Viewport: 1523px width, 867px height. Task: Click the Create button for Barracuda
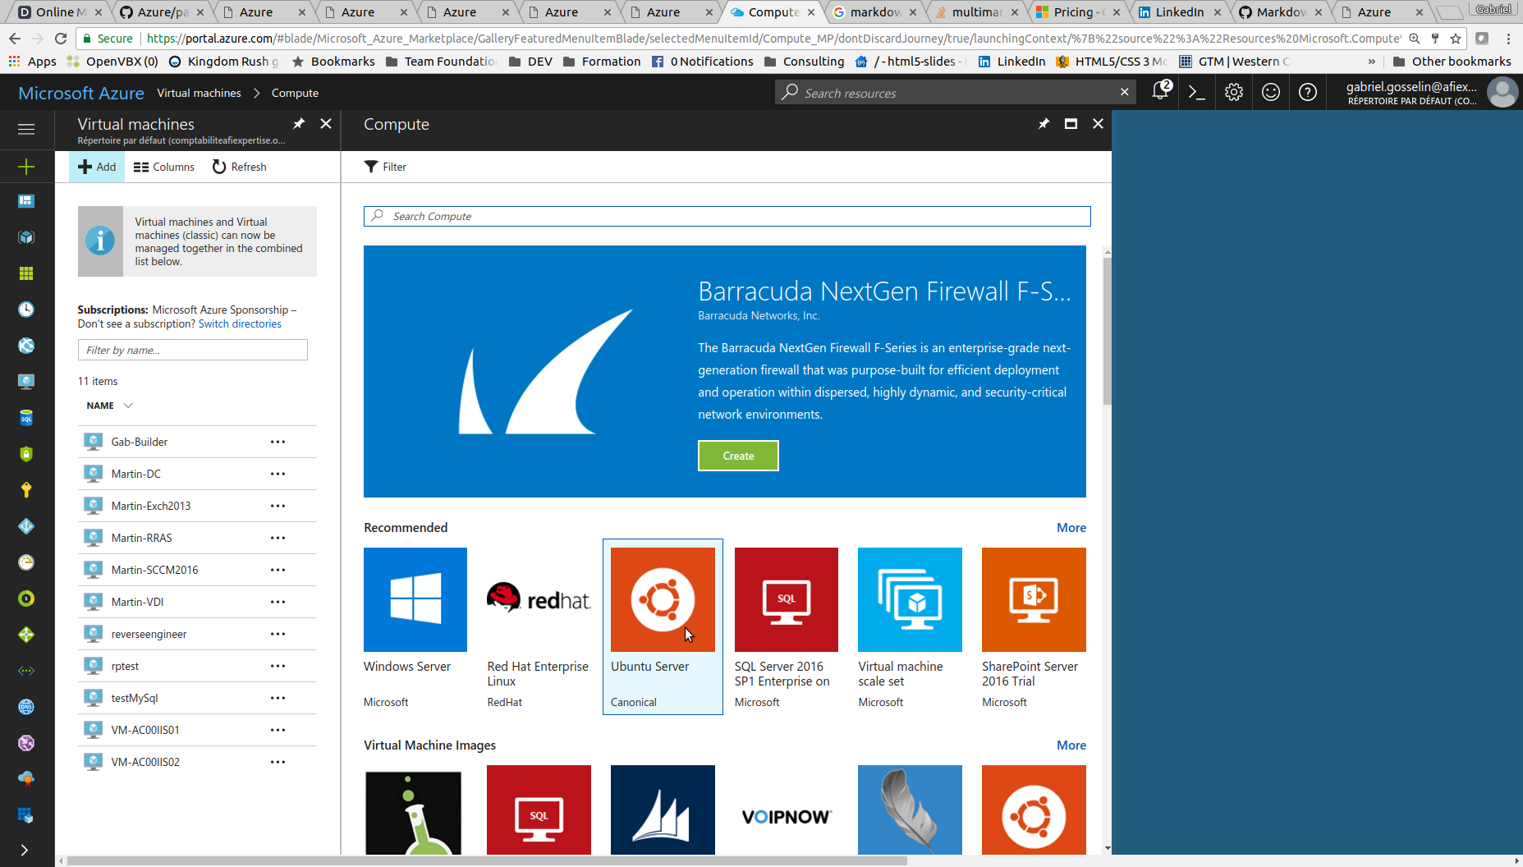pyautogui.click(x=738, y=456)
